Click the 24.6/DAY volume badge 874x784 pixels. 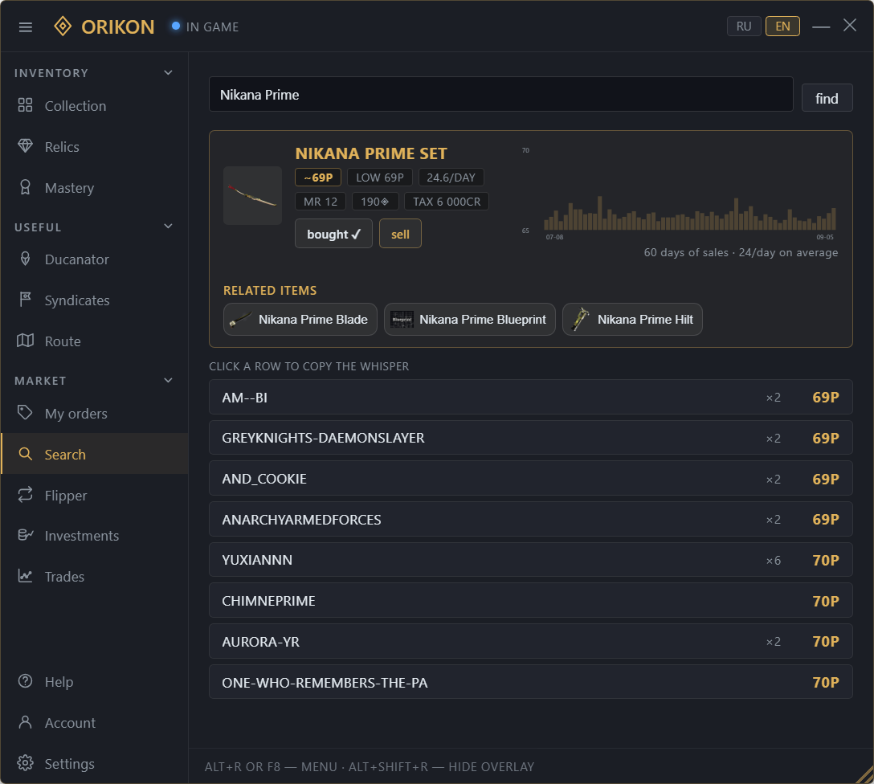point(451,178)
